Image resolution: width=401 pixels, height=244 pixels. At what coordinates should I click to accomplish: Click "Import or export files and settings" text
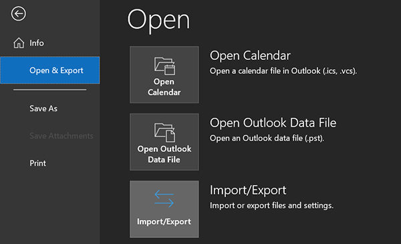pyautogui.click(x=271, y=205)
